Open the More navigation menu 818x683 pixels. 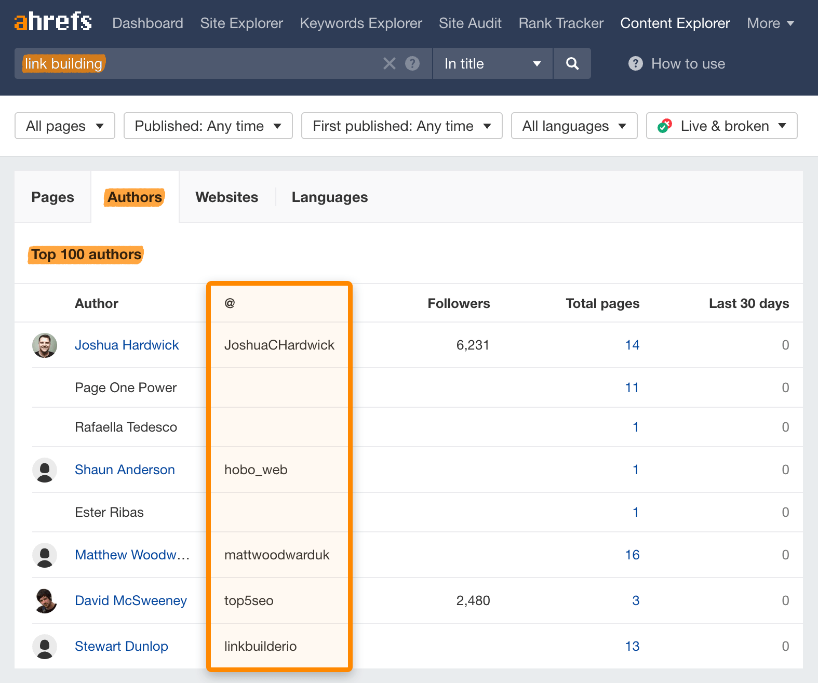[x=770, y=23]
